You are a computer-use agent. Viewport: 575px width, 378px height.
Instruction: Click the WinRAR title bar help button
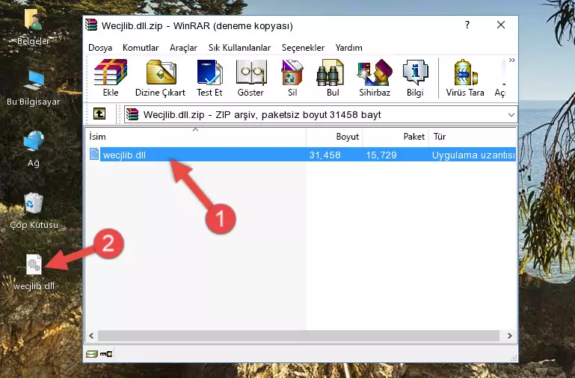pyautogui.click(x=467, y=25)
